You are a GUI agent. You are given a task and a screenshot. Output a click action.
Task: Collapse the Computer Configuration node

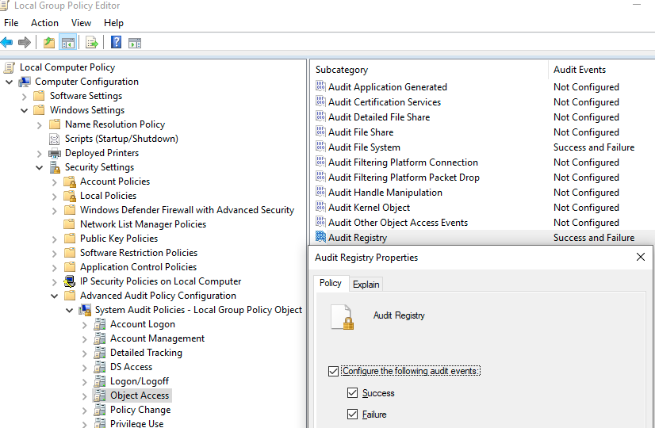click(x=10, y=82)
